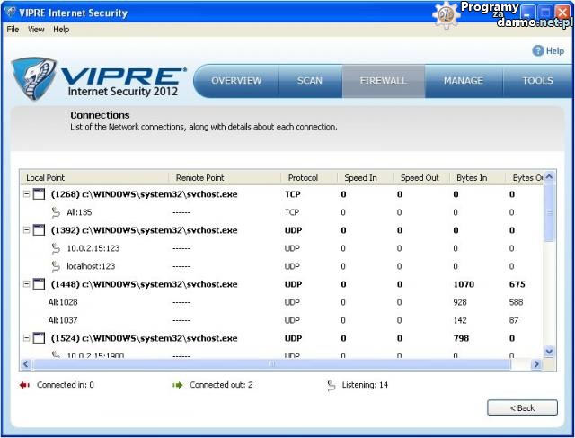
Task: Click the listening icon beside All:135
Action: pos(56,212)
